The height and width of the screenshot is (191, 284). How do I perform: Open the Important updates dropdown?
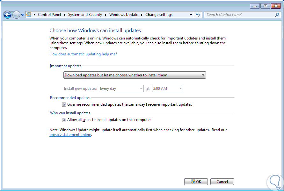135,75
